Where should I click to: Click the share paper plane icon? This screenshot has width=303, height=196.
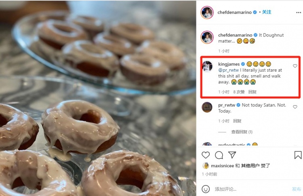(232, 155)
